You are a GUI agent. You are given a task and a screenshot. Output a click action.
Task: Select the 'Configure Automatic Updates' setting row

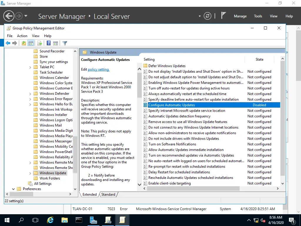click(212, 105)
